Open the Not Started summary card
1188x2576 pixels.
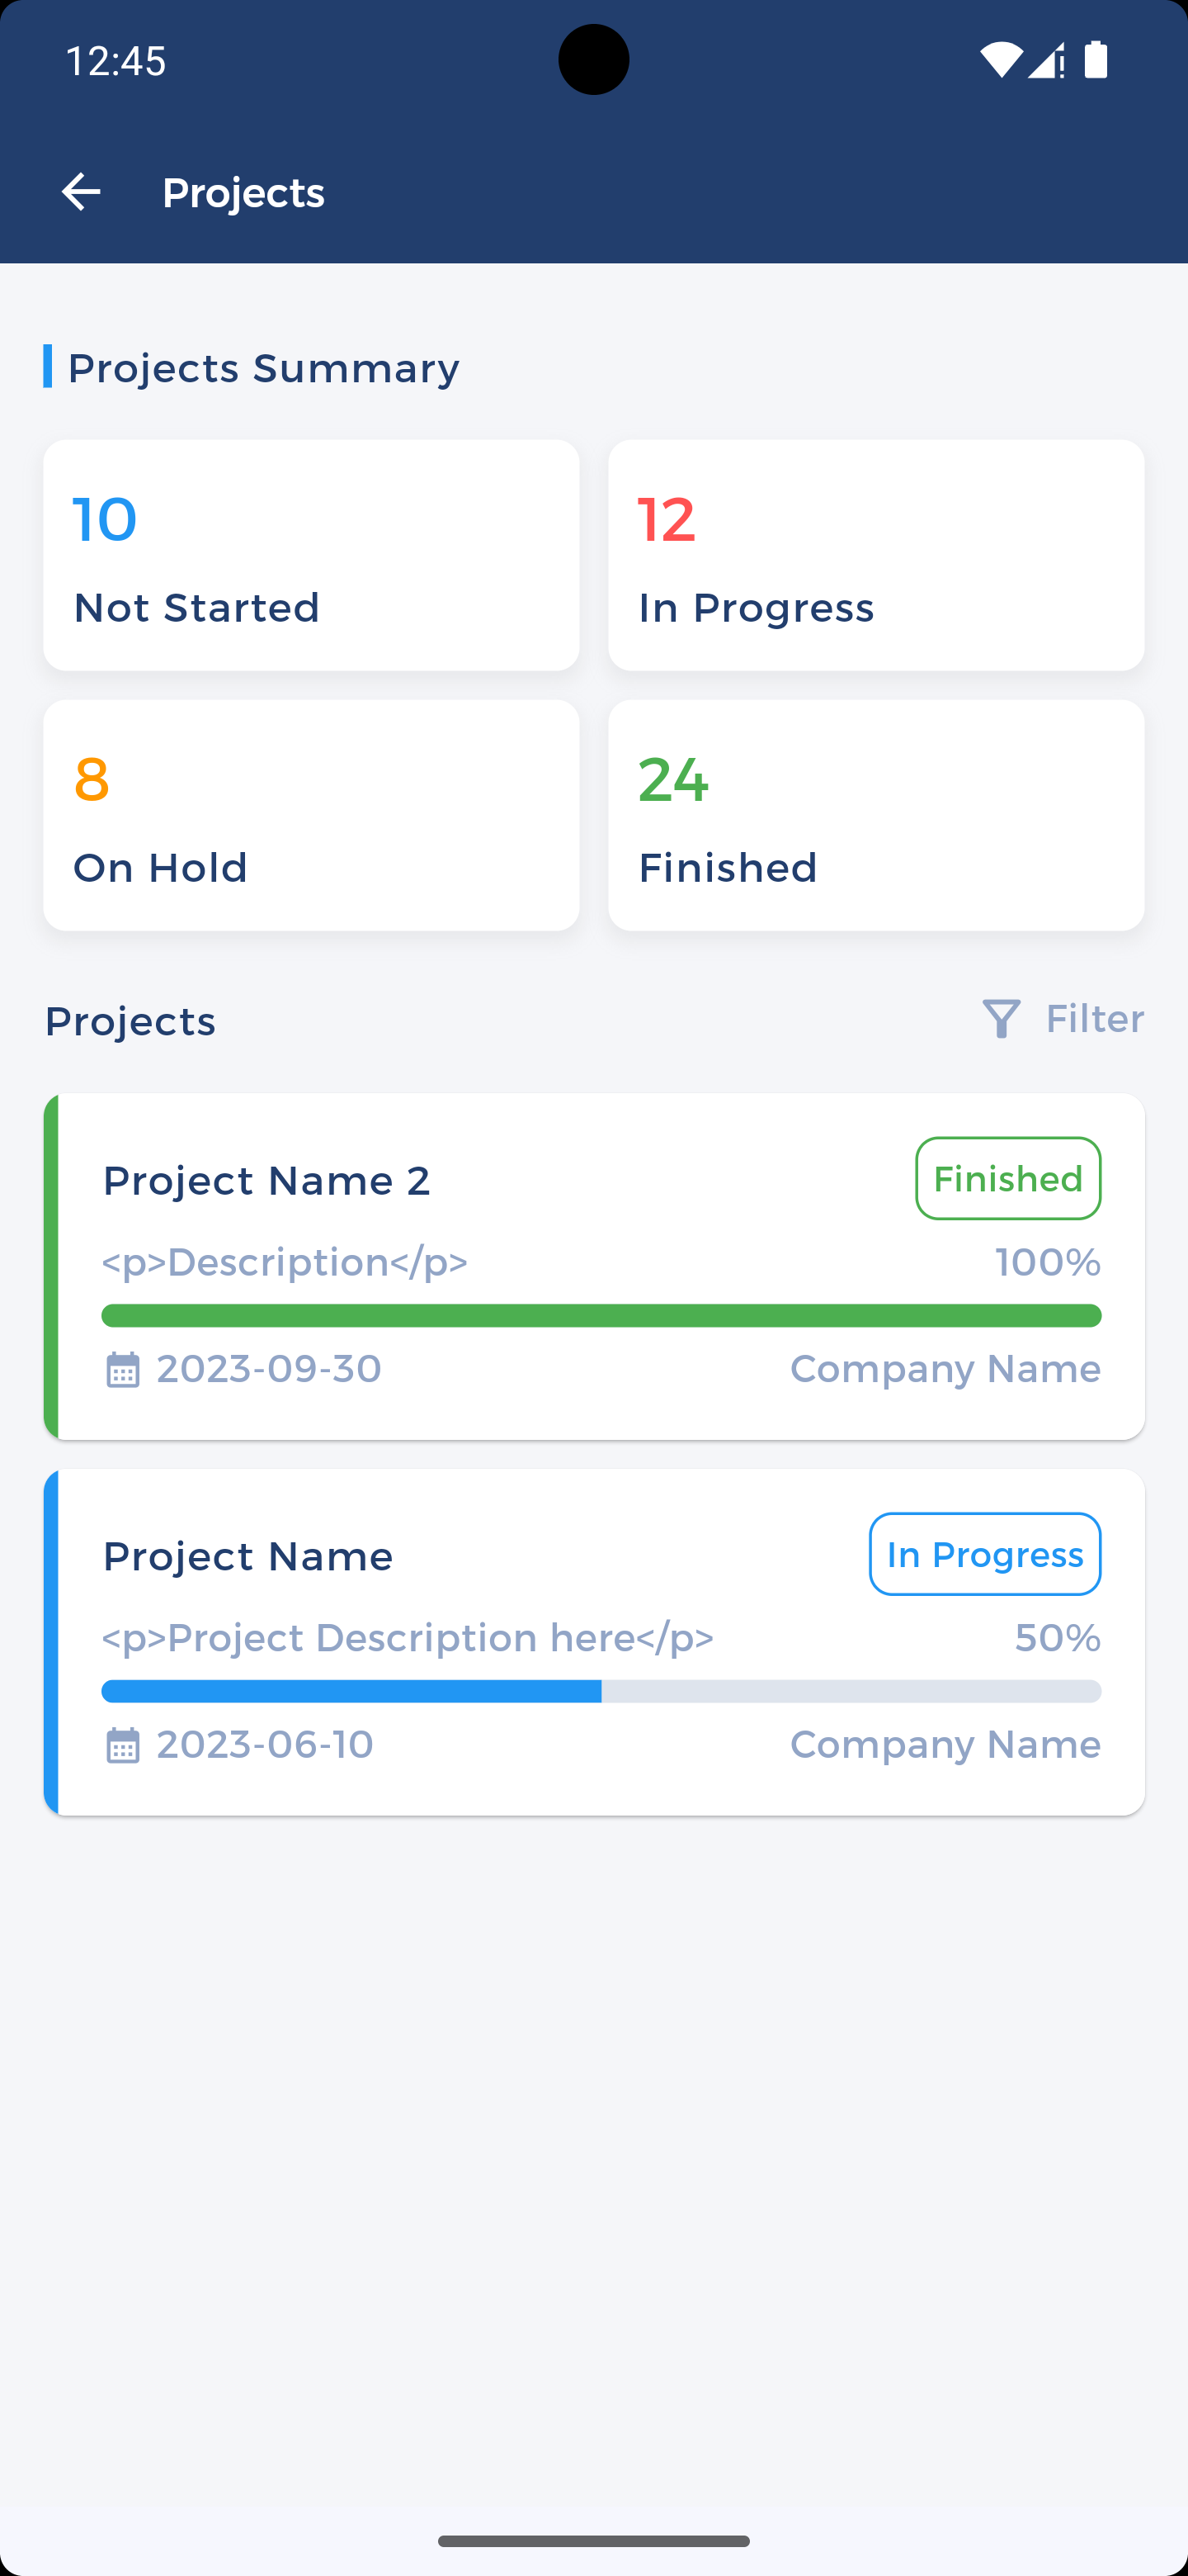pos(311,555)
